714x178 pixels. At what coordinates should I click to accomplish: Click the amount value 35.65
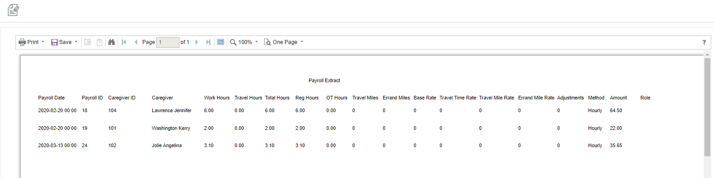click(x=616, y=145)
